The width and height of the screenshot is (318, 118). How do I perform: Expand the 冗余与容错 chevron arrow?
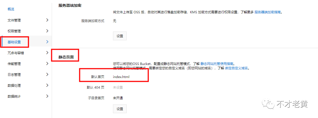[47, 53]
